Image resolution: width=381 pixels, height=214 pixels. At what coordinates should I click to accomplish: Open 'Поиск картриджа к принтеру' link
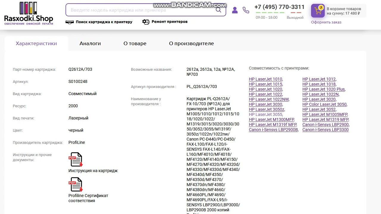coord(104,22)
